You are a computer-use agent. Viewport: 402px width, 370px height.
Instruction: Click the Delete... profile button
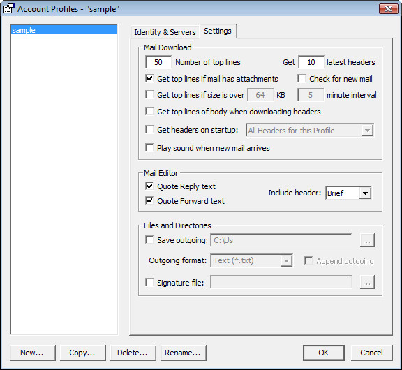[x=133, y=353]
